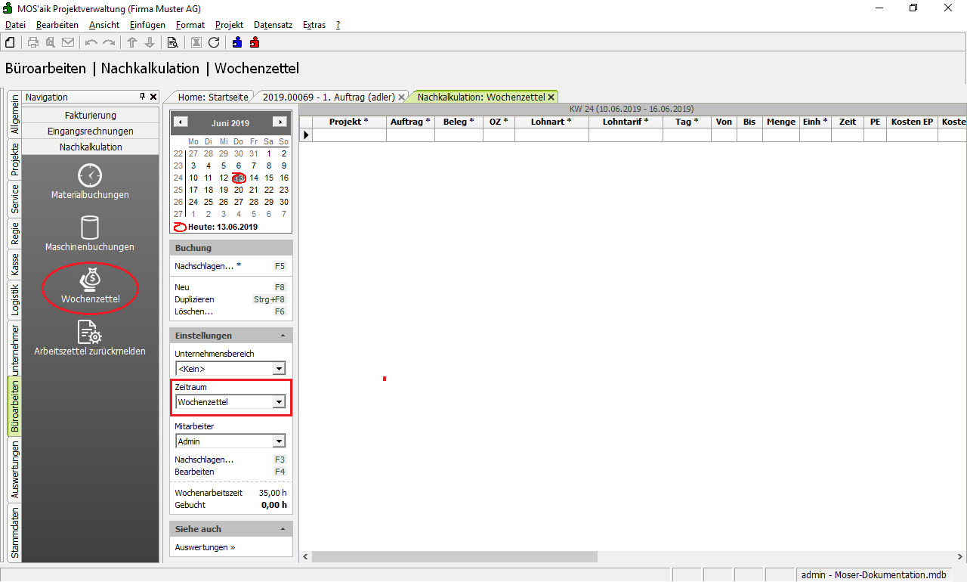The width and height of the screenshot is (967, 582).
Task: Click the Auswertungen link
Action: [205, 547]
